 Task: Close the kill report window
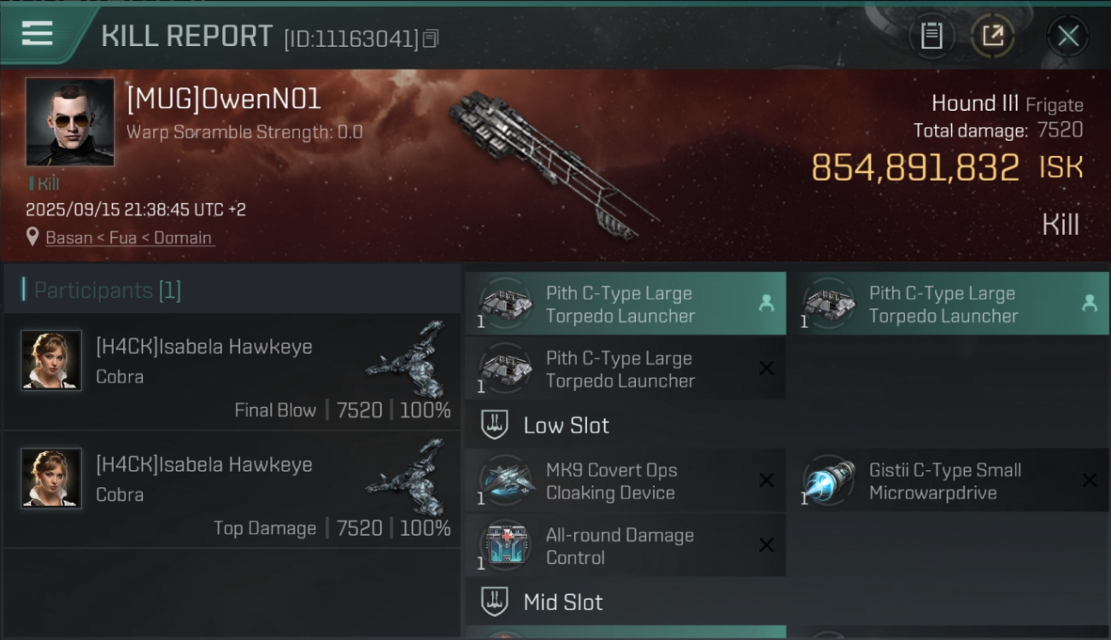(1067, 36)
